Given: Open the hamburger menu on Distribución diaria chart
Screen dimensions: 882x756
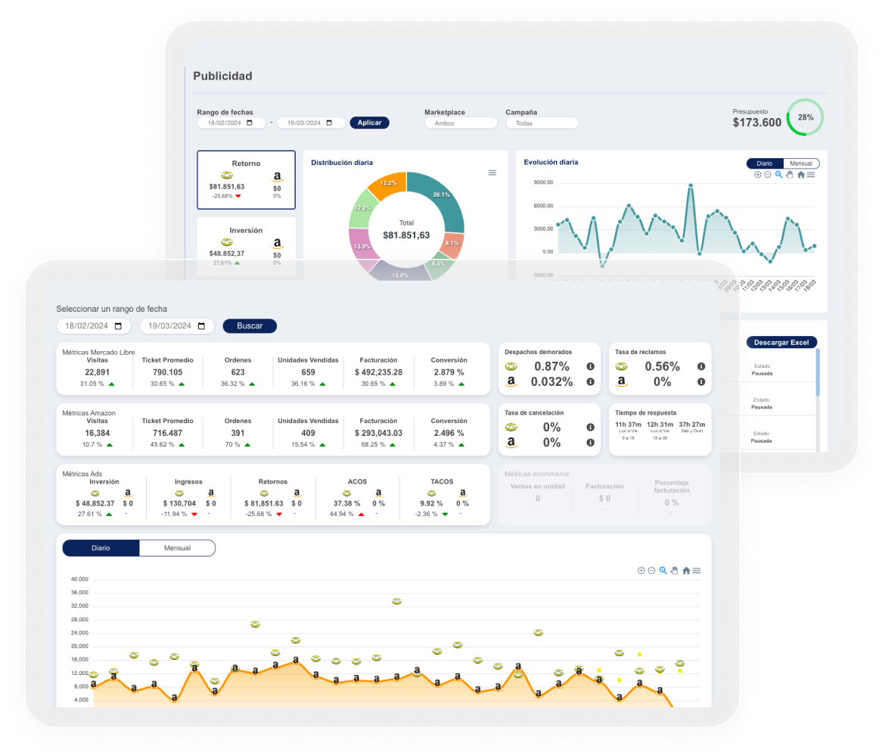Looking at the screenshot, I should coord(492,173).
